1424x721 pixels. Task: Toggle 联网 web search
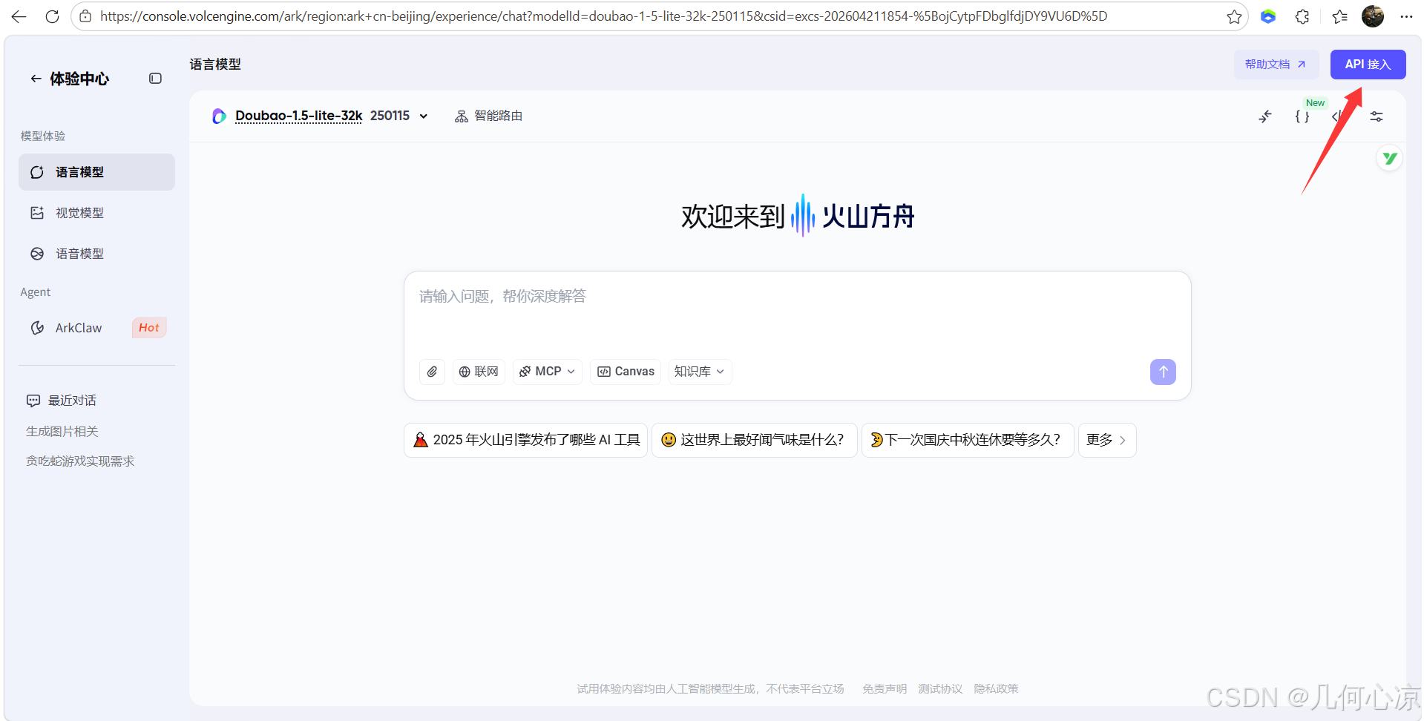(479, 372)
